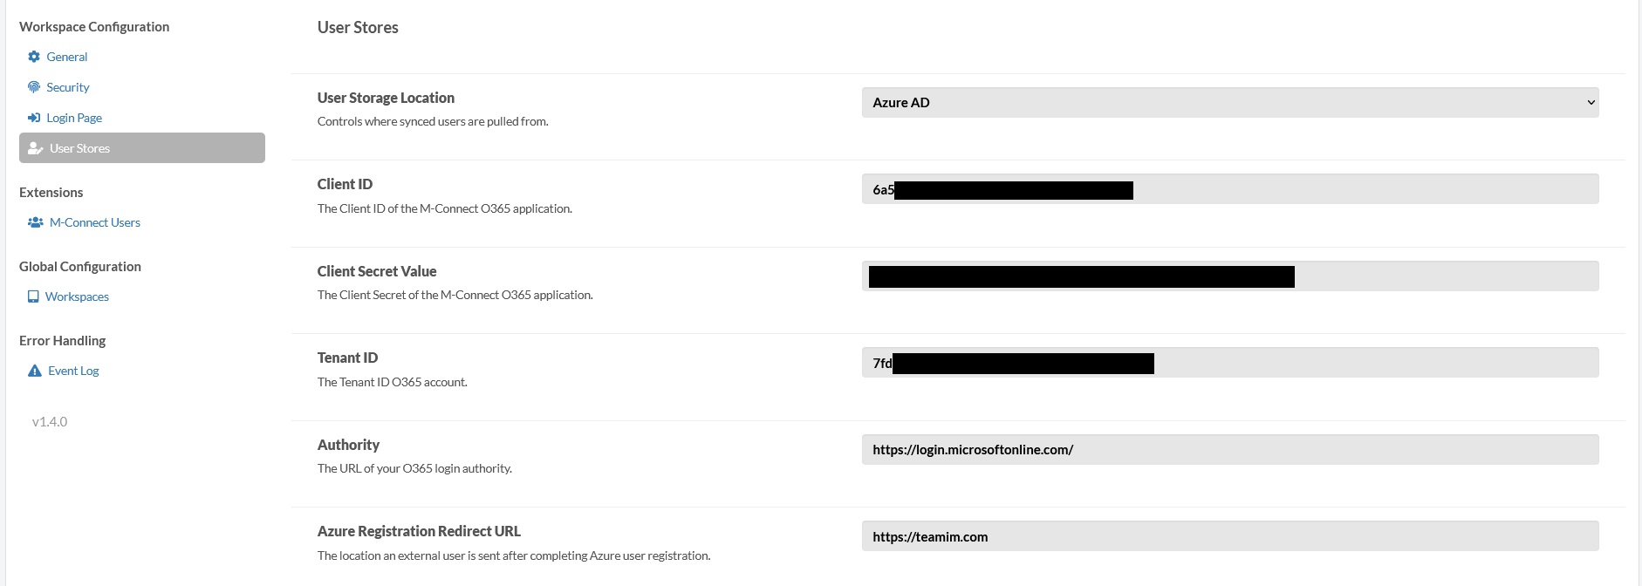Click the Azure Registration Redirect URL field

tap(1228, 535)
